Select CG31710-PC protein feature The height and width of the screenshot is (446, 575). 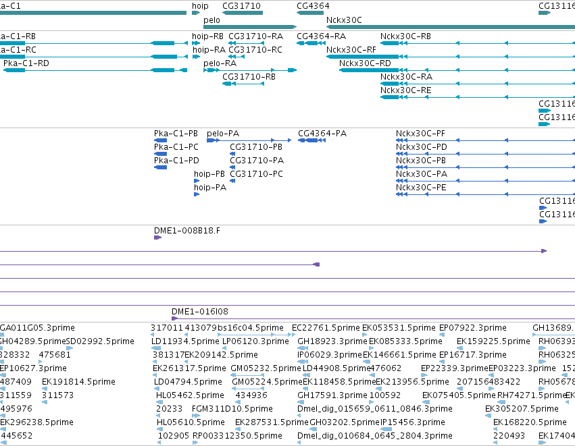(232, 181)
